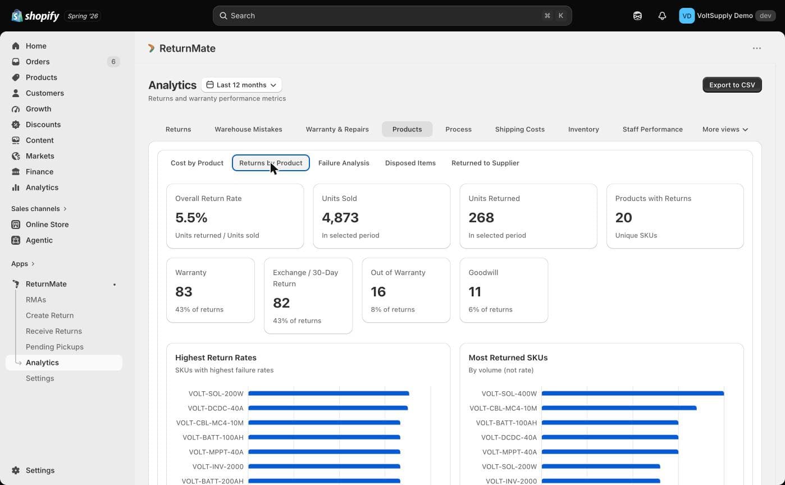785x485 pixels.
Task: Click the top Search field
Action: pos(392,16)
